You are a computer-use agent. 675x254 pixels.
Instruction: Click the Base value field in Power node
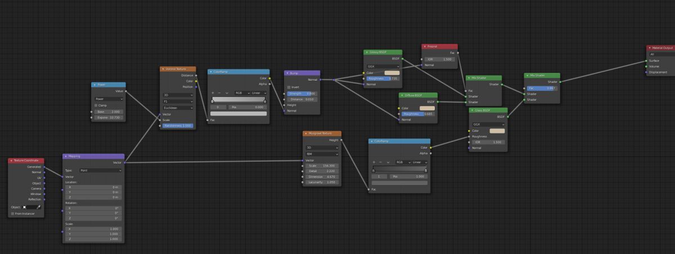click(x=109, y=112)
